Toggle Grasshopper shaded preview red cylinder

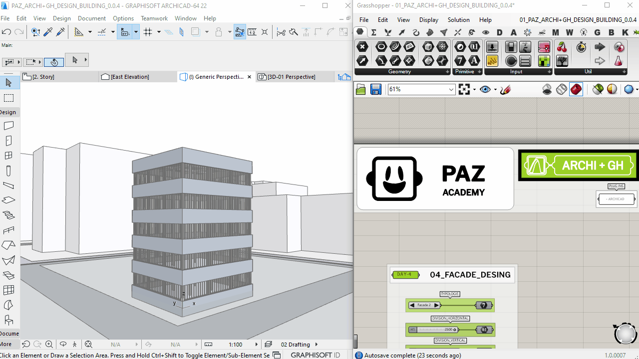[576, 89]
